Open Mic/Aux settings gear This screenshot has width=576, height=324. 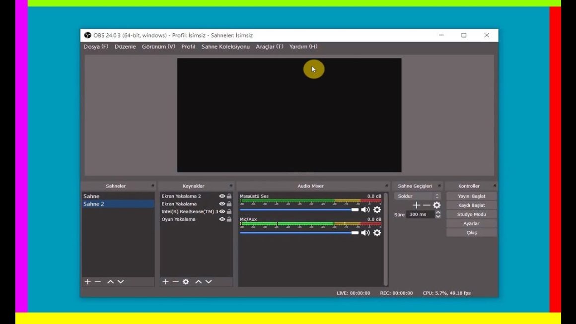point(377,233)
